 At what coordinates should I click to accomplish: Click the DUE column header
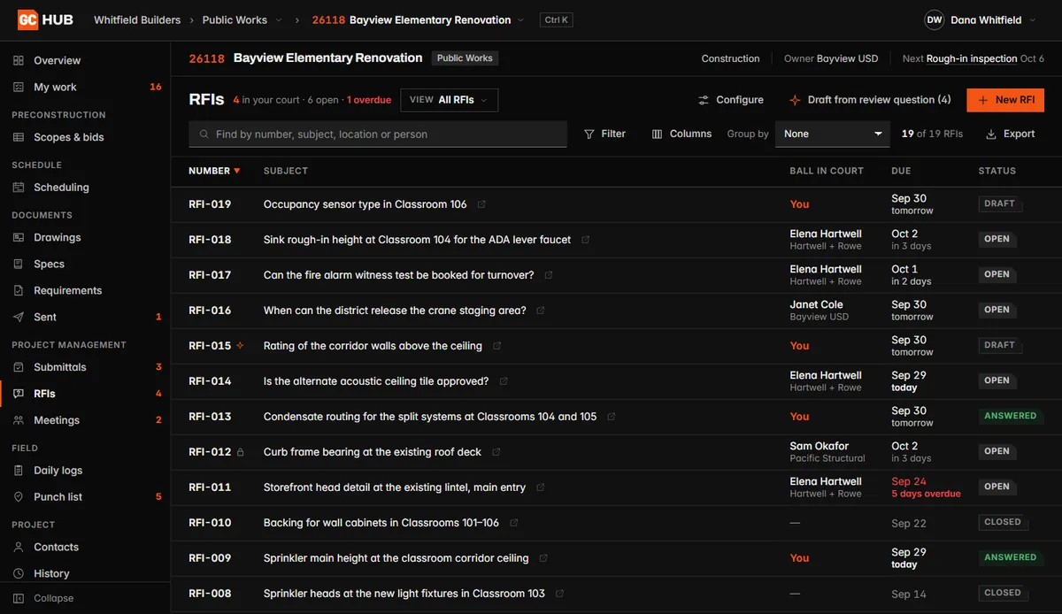pos(901,171)
